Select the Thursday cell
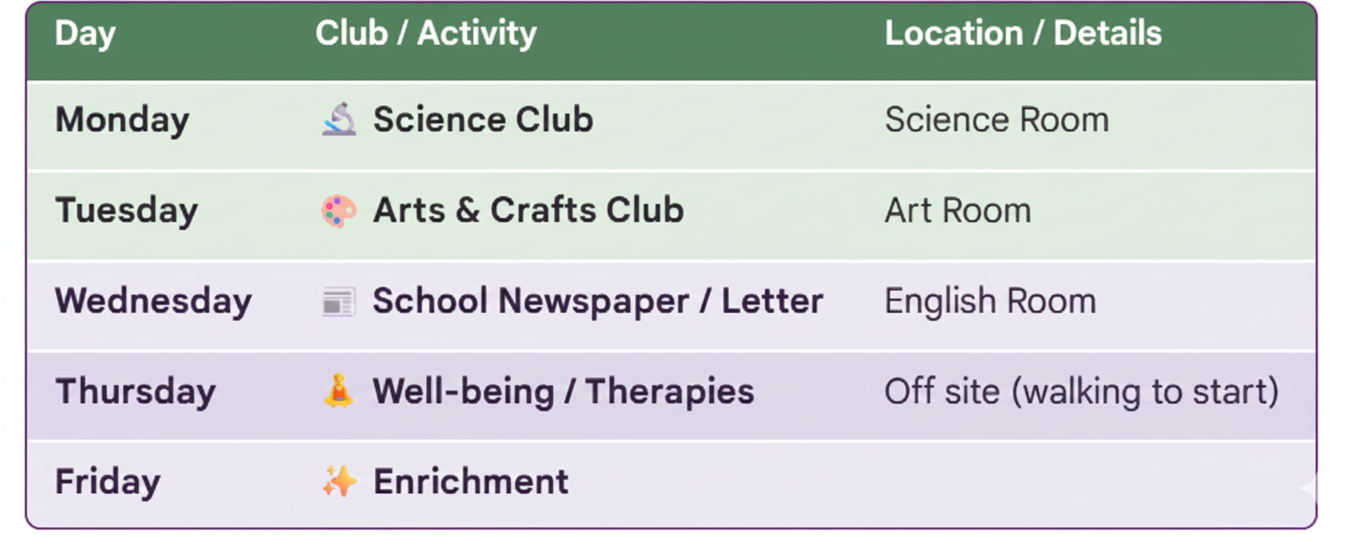Image resolution: width=1366 pixels, height=535 pixels. [x=136, y=392]
